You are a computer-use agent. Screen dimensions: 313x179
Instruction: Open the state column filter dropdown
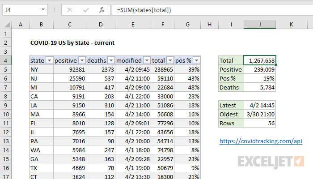49,60
